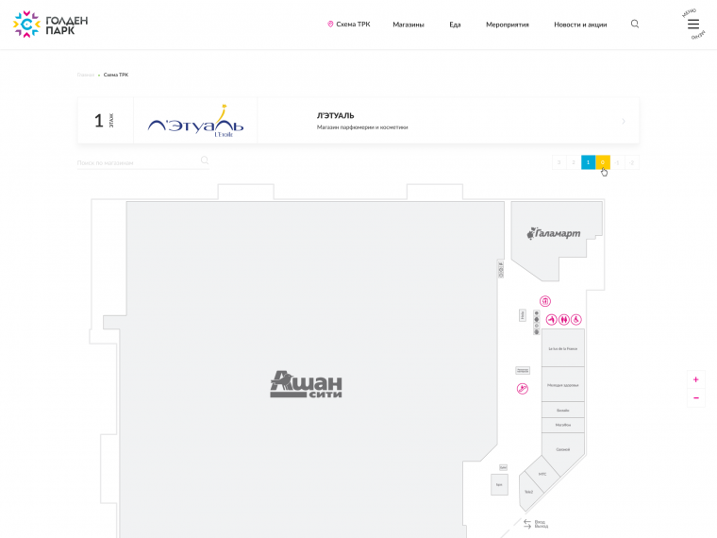Image resolution: width=717 pixels, height=538 pixels.
Task: Click the wheelchair accessible toilet icon
Action: pyautogui.click(x=576, y=319)
